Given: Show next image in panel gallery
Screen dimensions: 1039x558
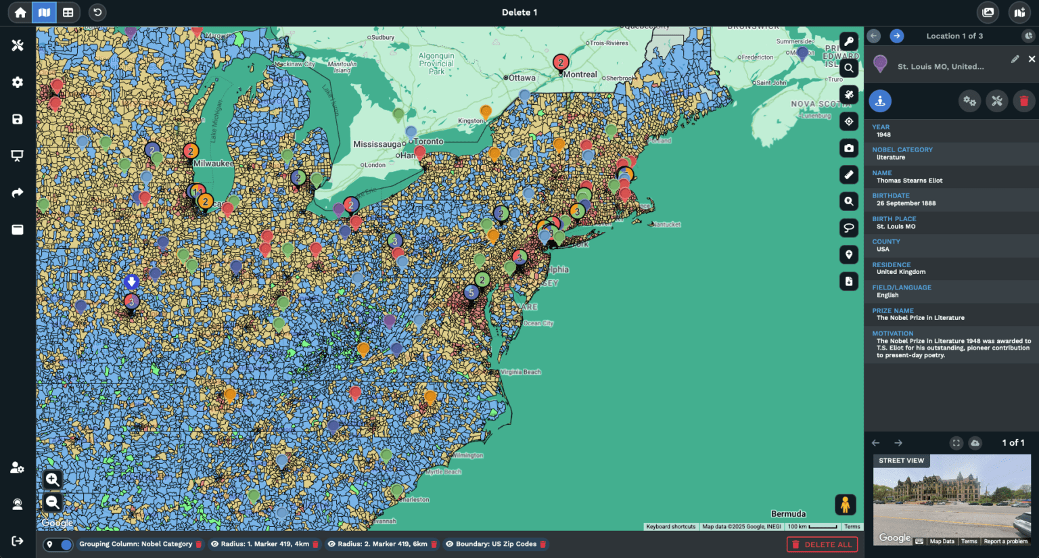Looking at the screenshot, I should click(898, 443).
